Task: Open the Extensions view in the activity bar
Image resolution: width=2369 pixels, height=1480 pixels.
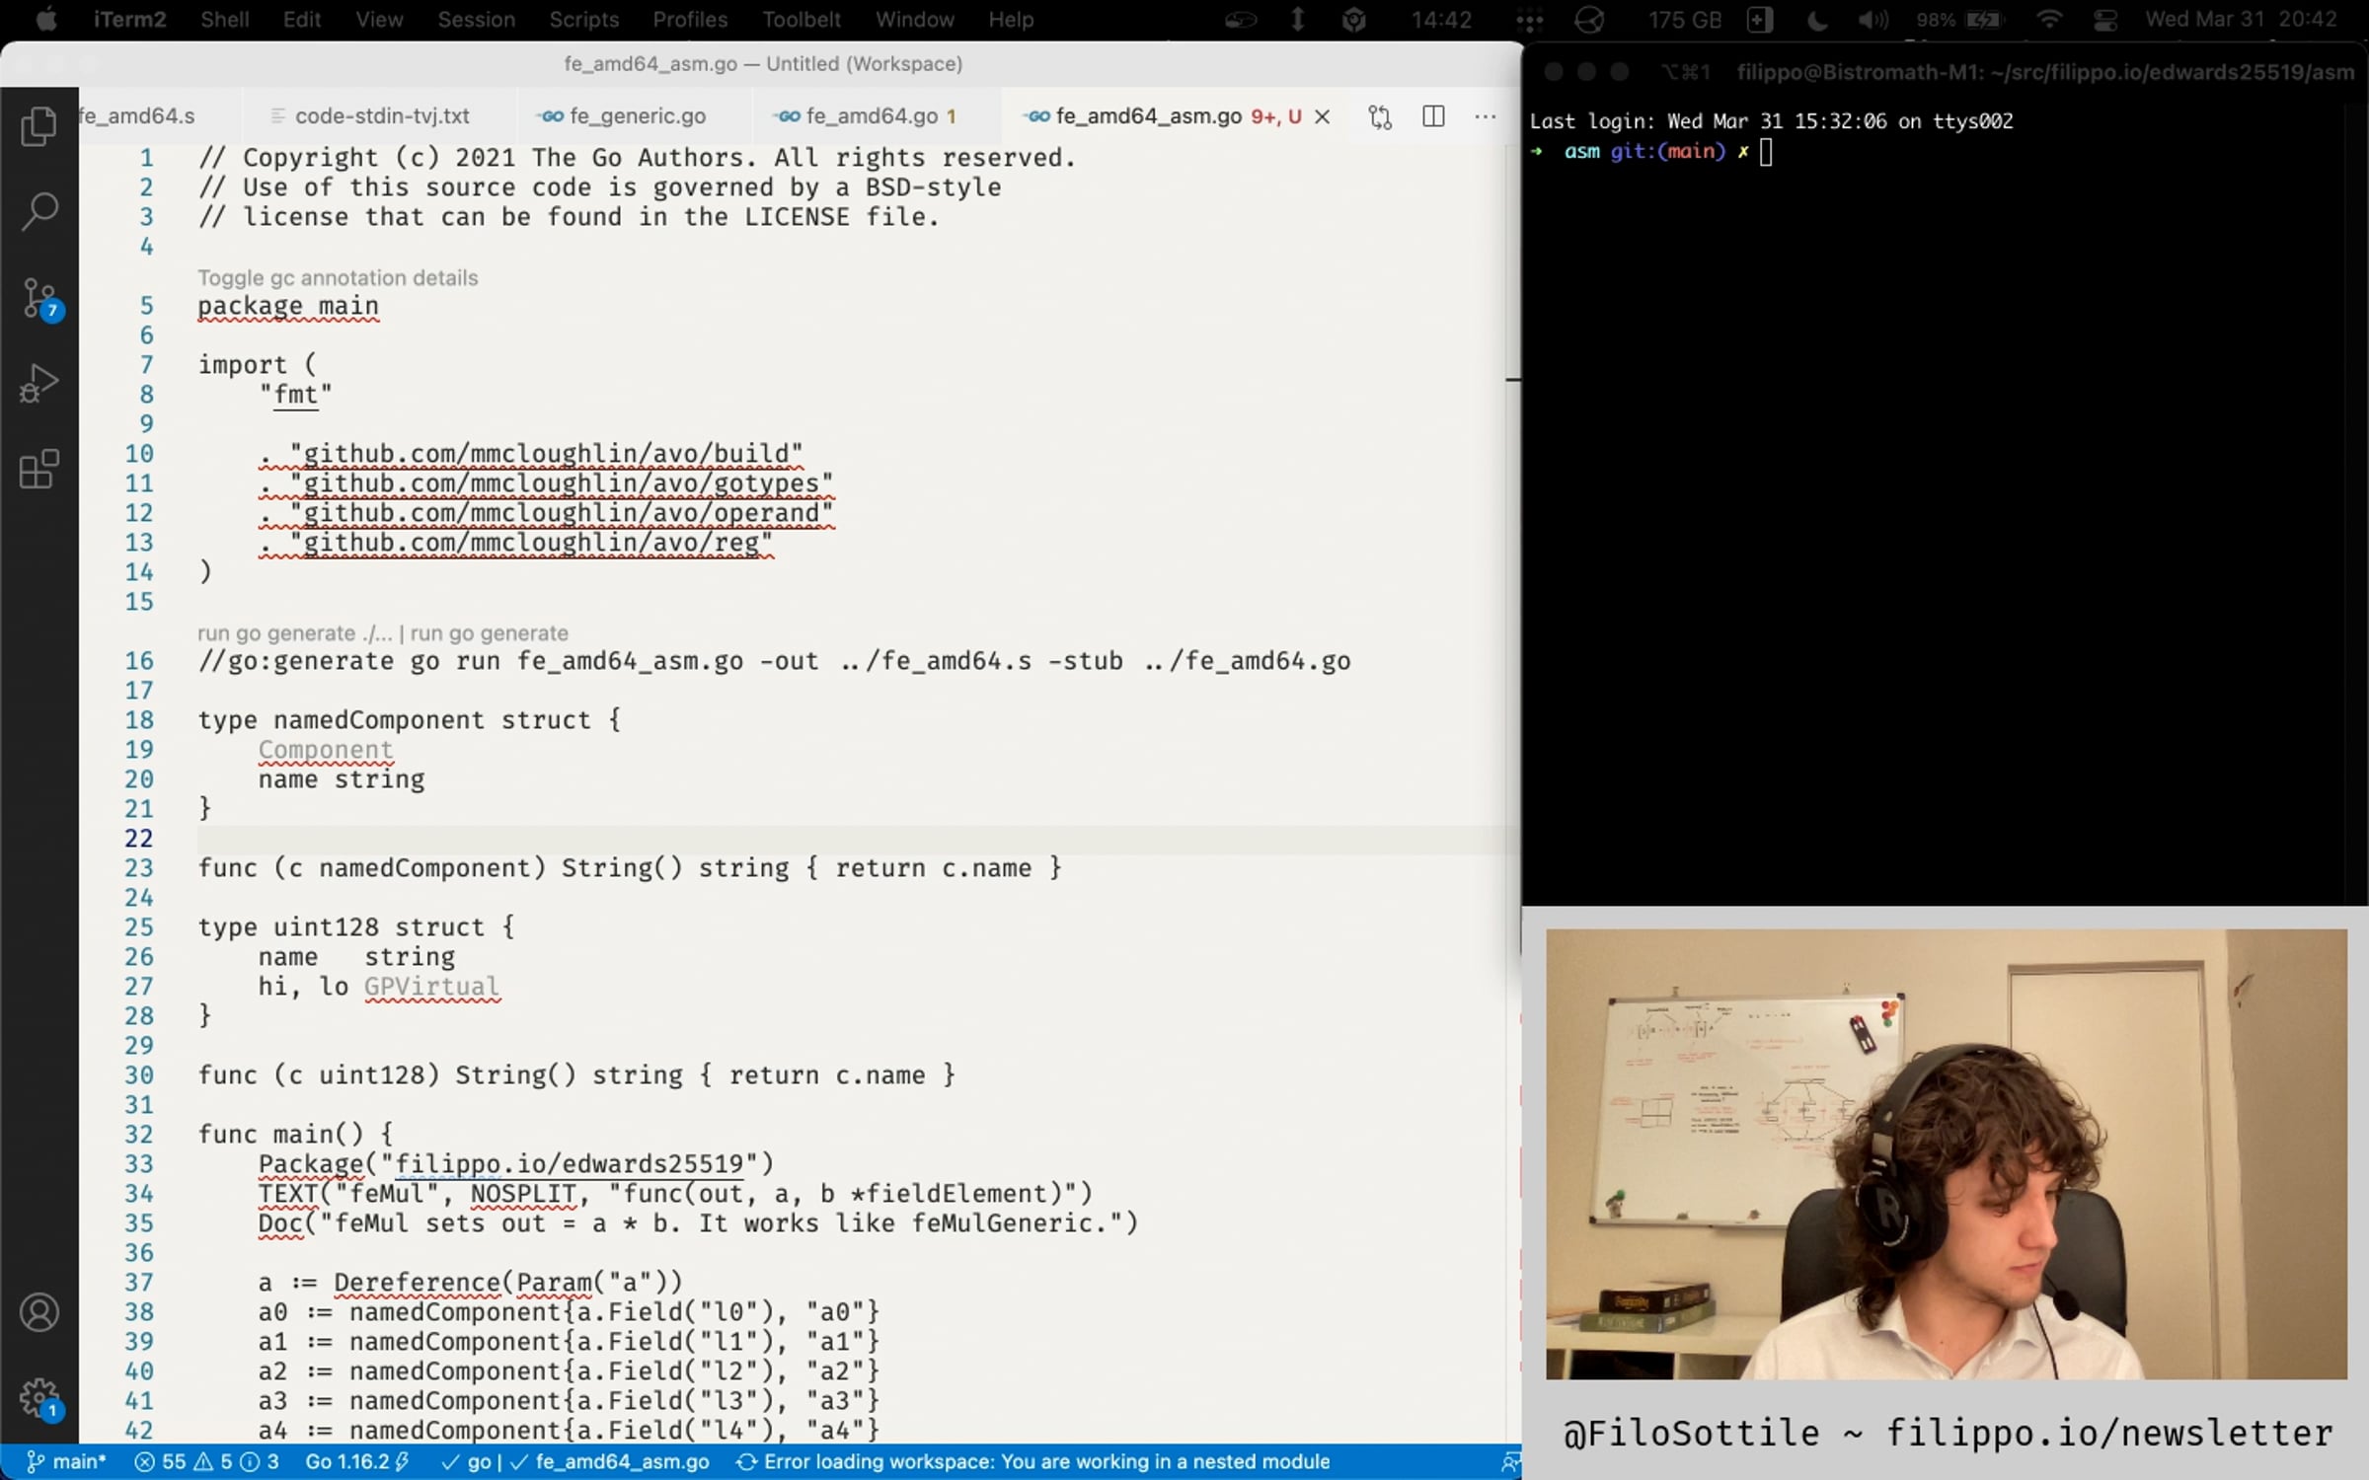Action: point(38,469)
